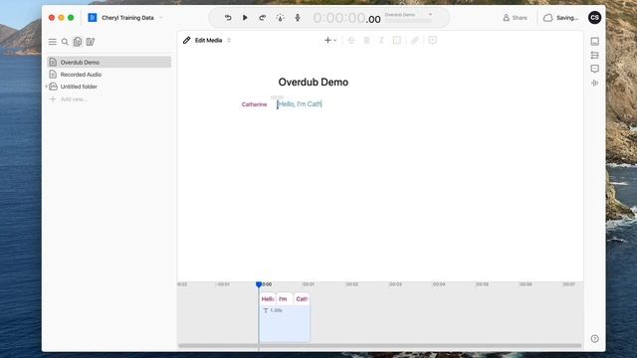
Task: Redo the last action
Action: pos(263,18)
